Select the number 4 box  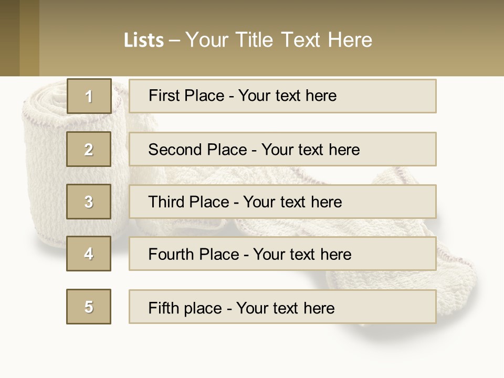pos(89,254)
